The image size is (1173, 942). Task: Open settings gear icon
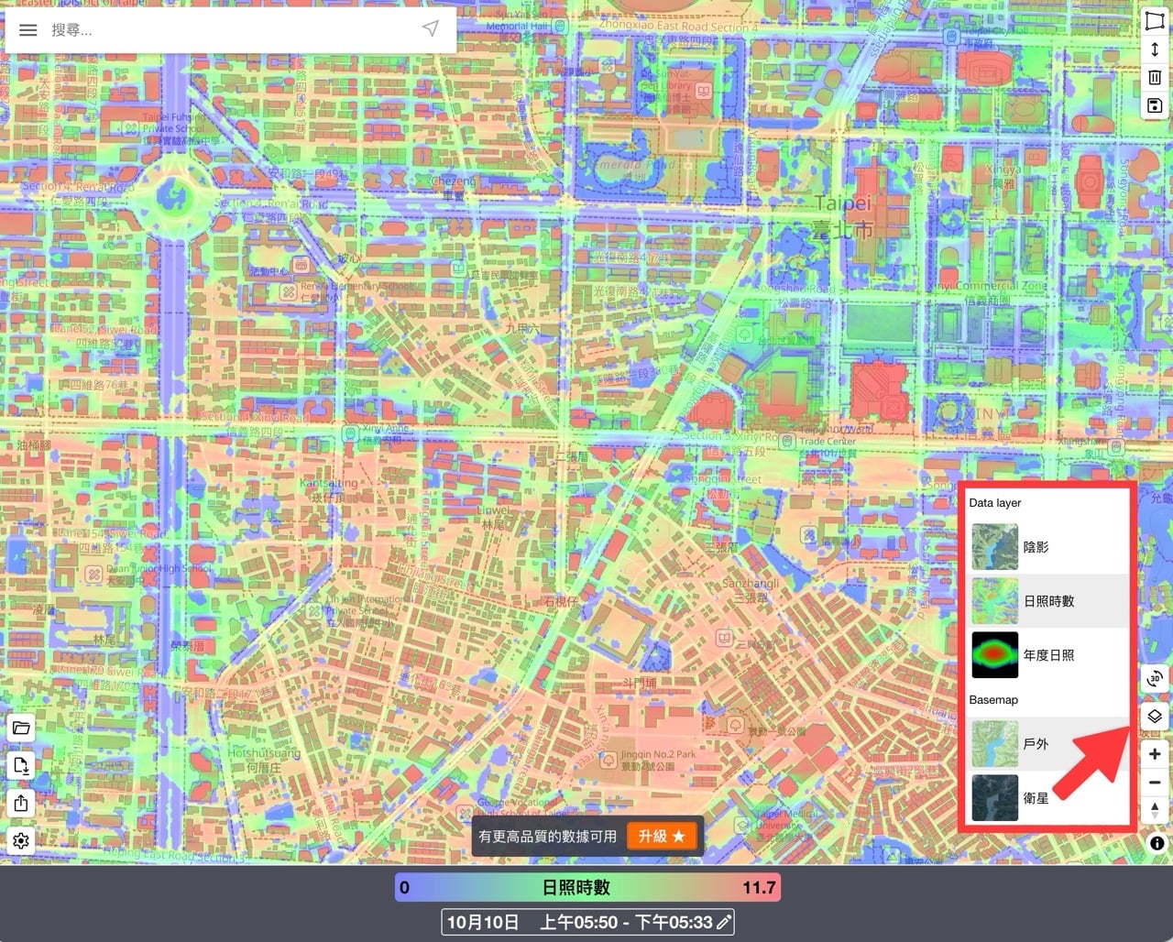click(21, 840)
